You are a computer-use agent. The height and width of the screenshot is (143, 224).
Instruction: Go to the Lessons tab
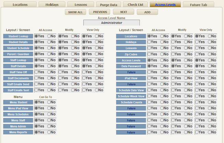[81, 4]
